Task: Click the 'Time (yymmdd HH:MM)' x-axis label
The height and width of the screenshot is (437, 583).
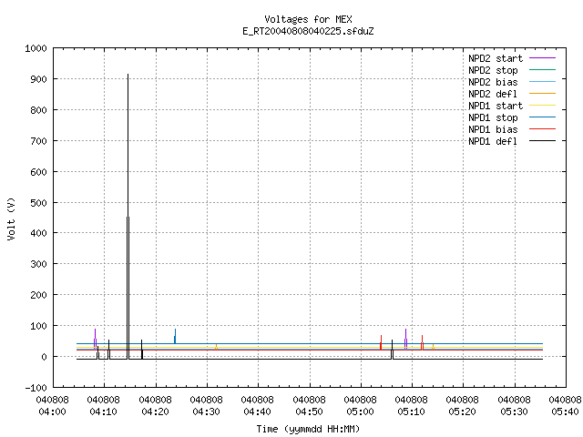Action: (x=308, y=429)
